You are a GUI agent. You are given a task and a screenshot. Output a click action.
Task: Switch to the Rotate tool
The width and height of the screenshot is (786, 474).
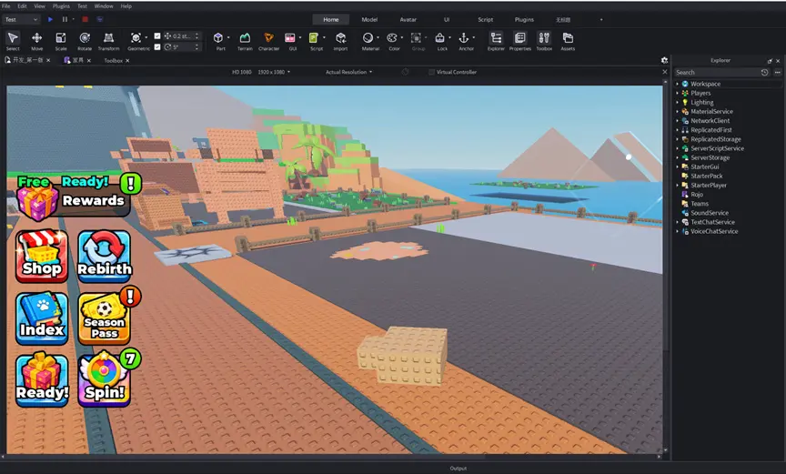[x=85, y=41]
